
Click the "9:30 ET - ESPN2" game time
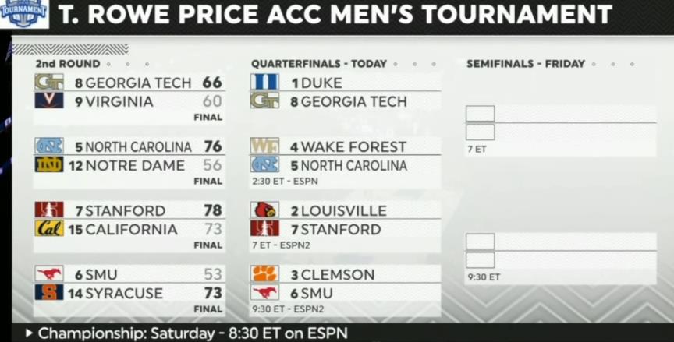click(286, 309)
